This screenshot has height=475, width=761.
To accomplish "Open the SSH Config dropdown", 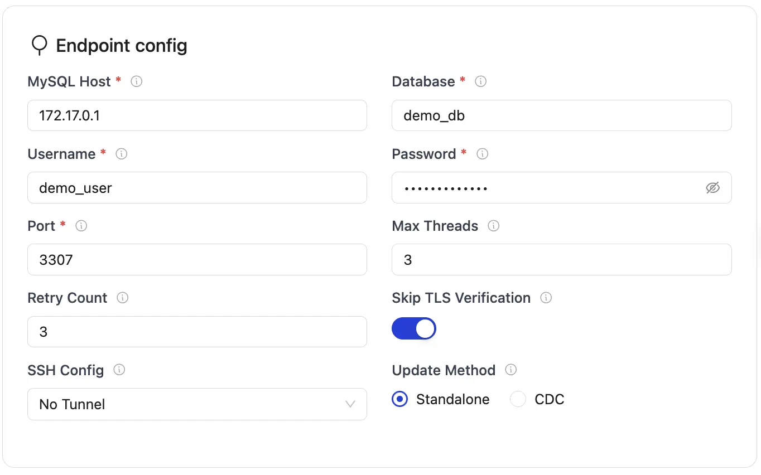I will pos(197,404).
